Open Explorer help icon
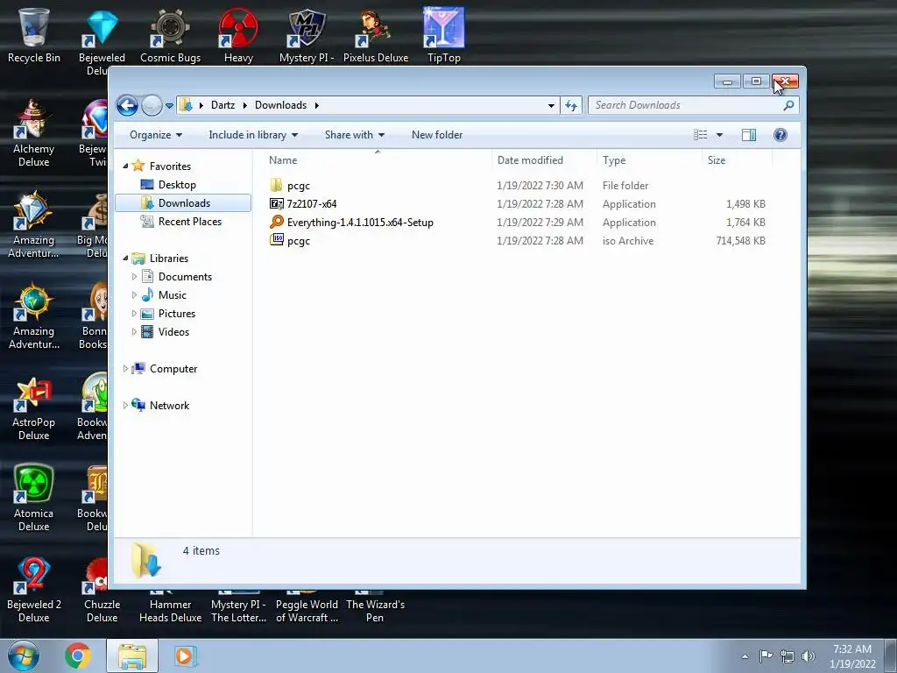Screen dimensions: 897x673 point(780,135)
